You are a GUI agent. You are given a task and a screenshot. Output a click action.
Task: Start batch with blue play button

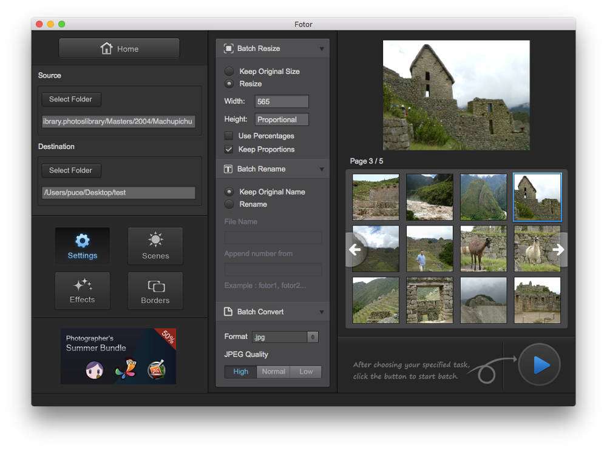pos(539,365)
